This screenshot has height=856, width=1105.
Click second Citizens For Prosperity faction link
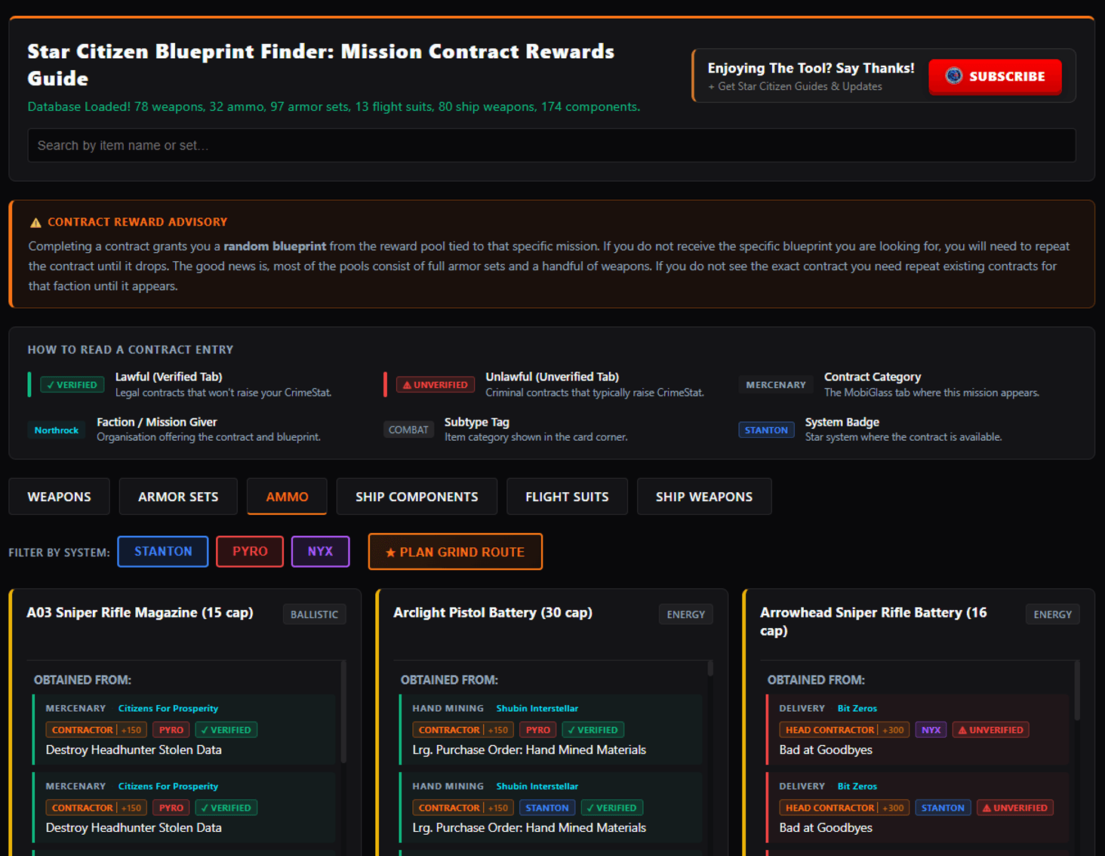click(168, 786)
